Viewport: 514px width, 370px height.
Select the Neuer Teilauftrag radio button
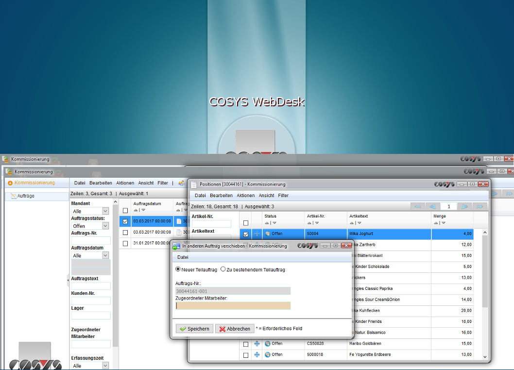[x=178, y=269]
